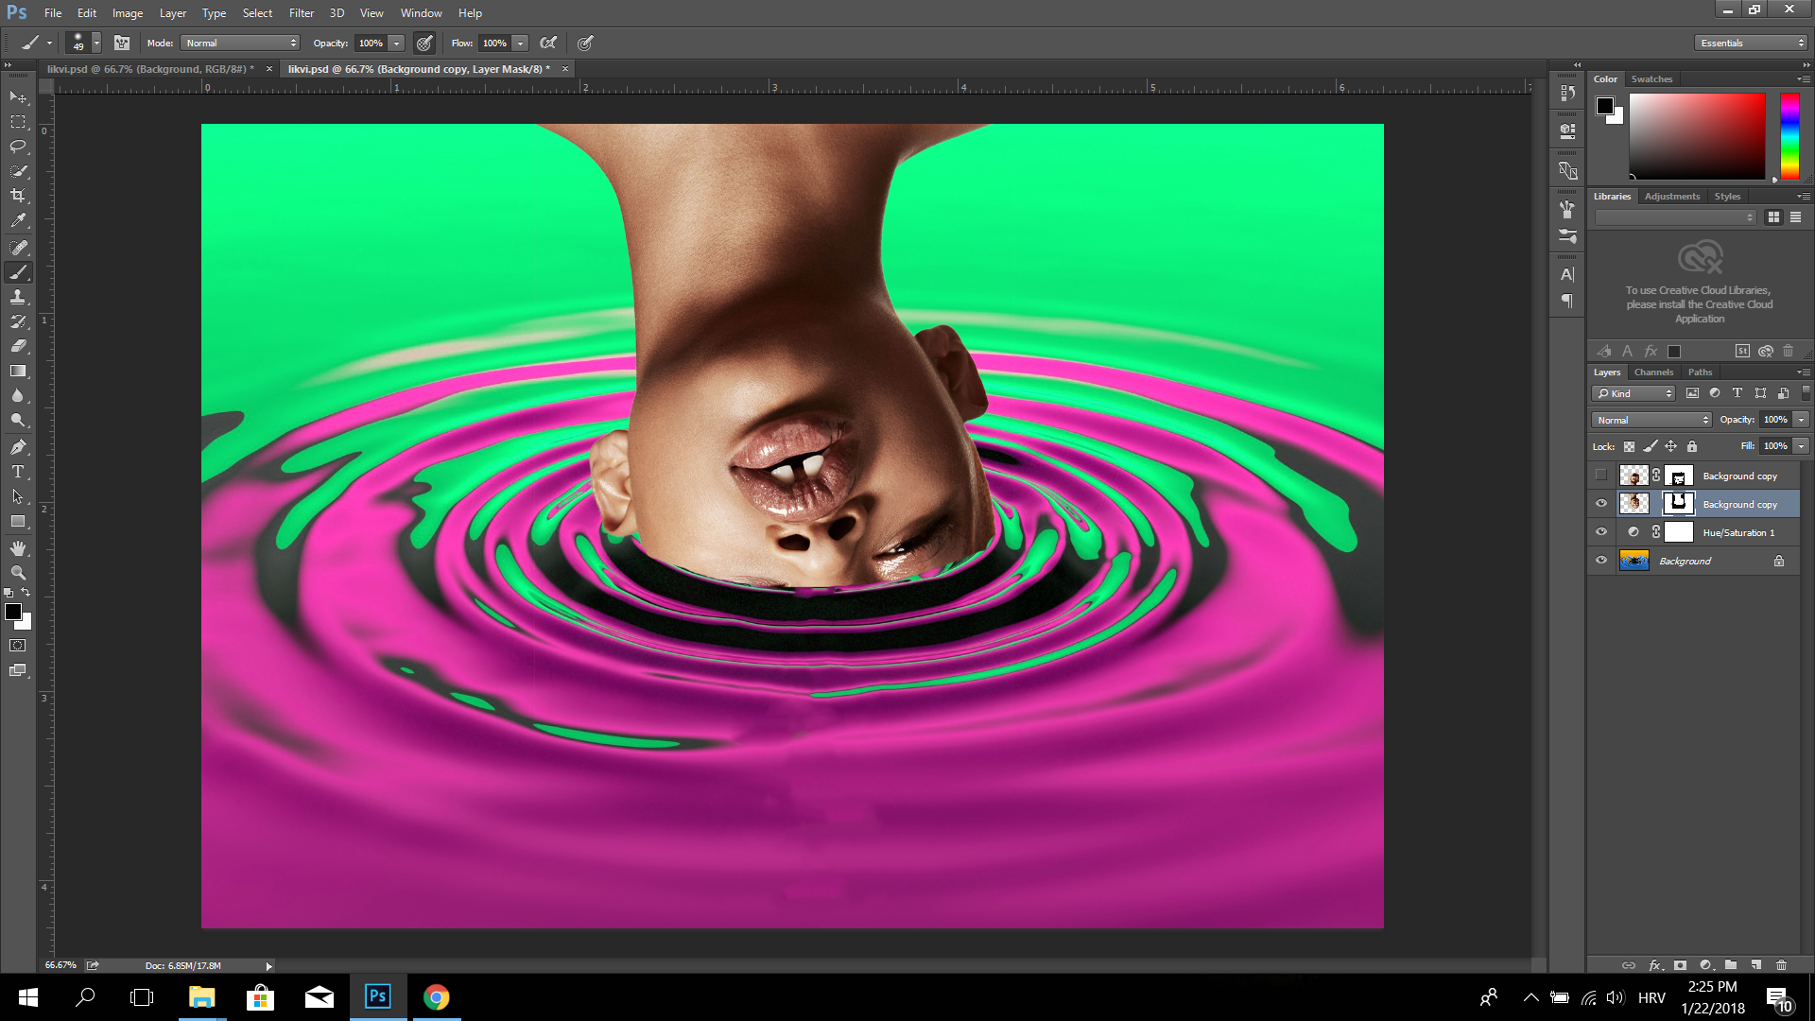Click the create new layer icon
Image resolution: width=1815 pixels, height=1021 pixels.
click(1755, 965)
